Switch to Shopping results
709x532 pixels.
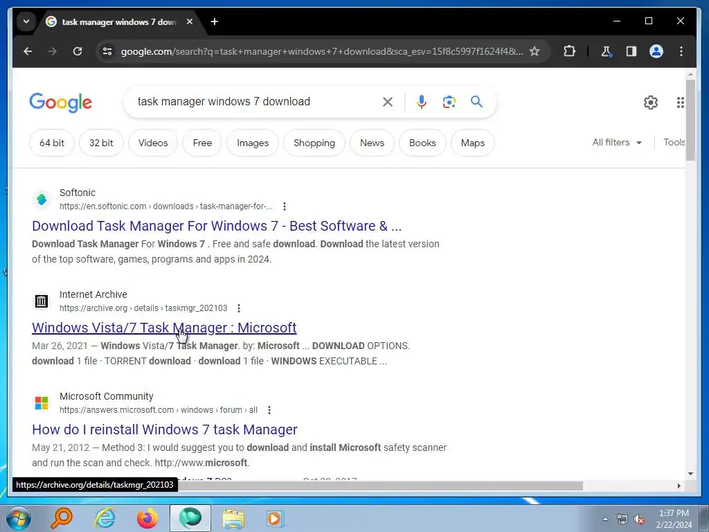coord(314,143)
